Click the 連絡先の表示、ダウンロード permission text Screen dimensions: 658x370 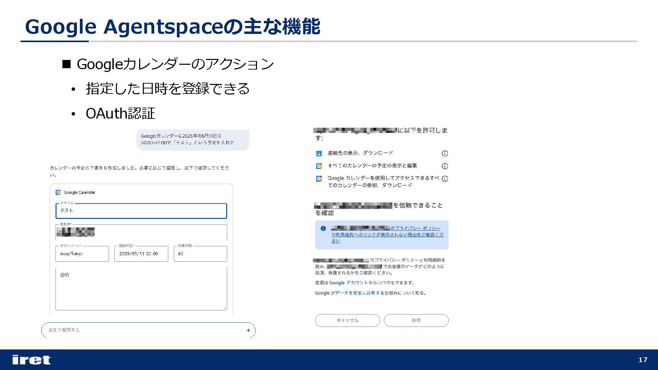pyautogui.click(x=360, y=153)
